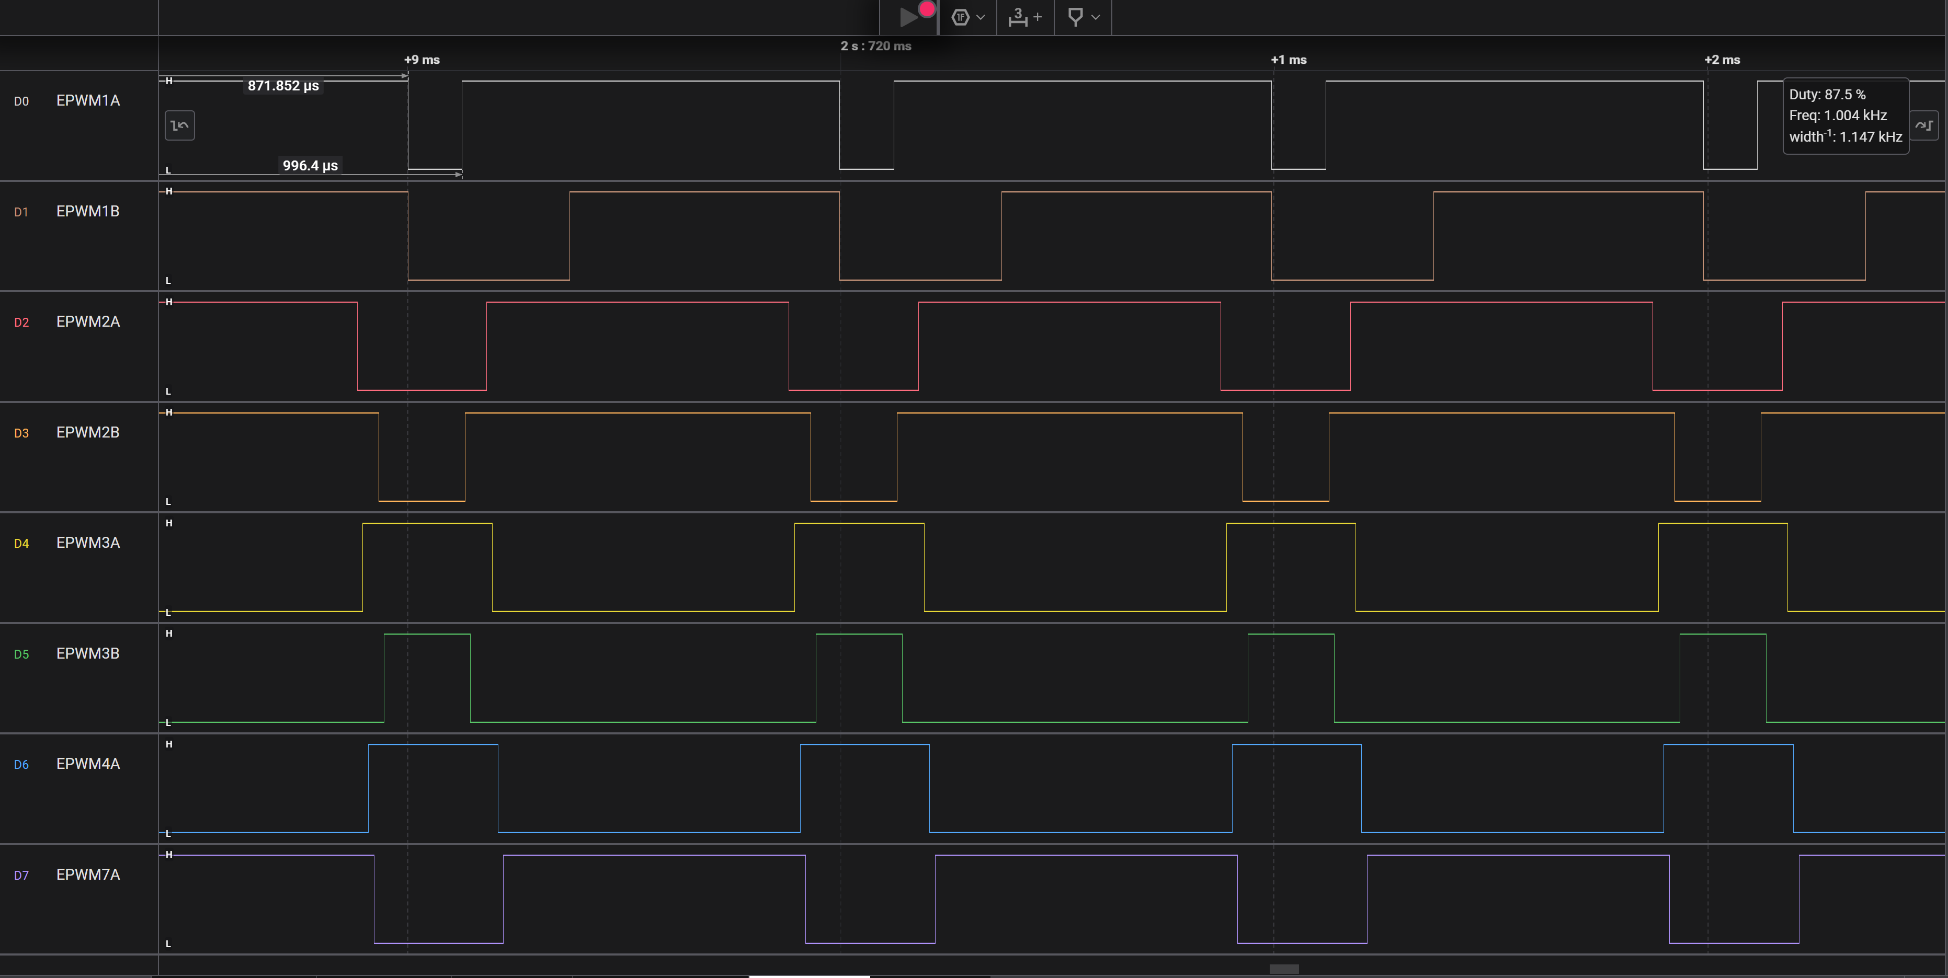Screen dimensions: 1948x978
Task: Click the D2 EPWM2A channel row label
Action: click(x=88, y=321)
